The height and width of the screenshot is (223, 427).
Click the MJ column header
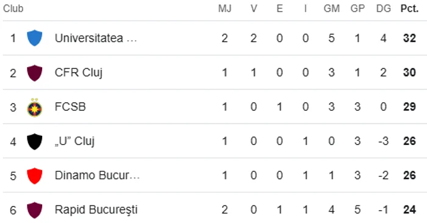(x=224, y=9)
